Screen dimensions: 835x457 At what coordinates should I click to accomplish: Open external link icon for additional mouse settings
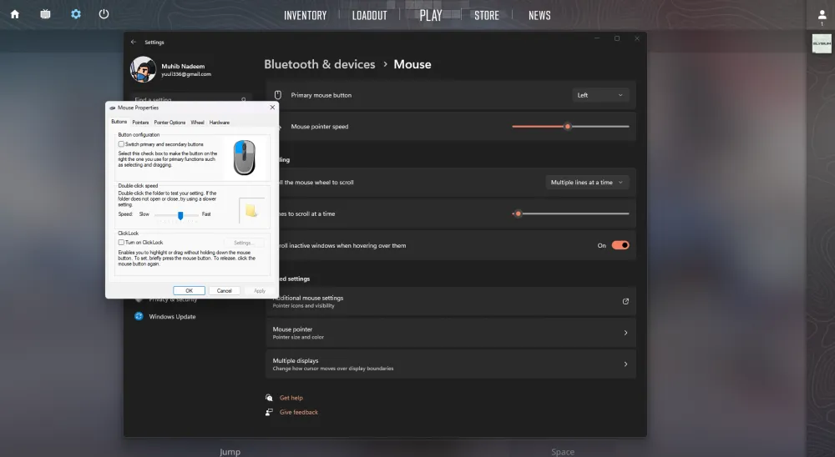coord(625,301)
